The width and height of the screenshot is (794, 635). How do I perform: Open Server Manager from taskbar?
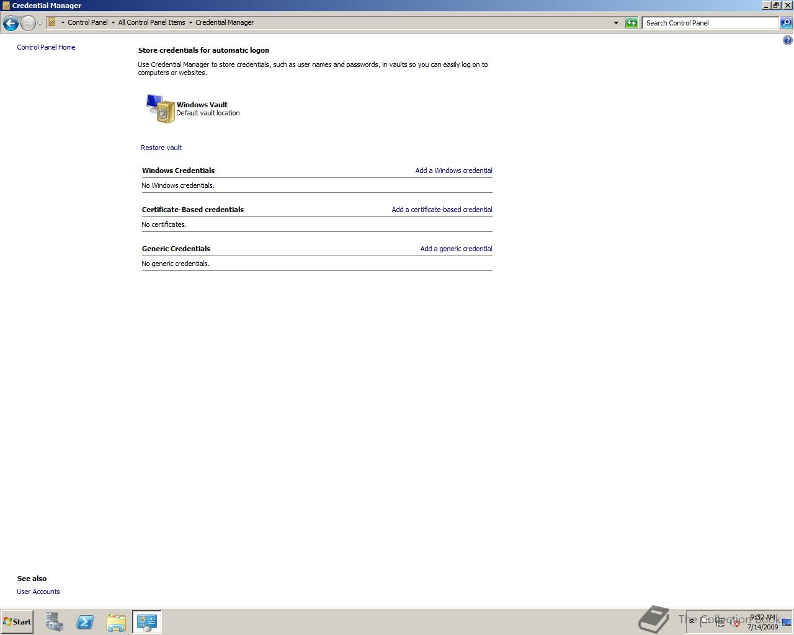coord(54,622)
